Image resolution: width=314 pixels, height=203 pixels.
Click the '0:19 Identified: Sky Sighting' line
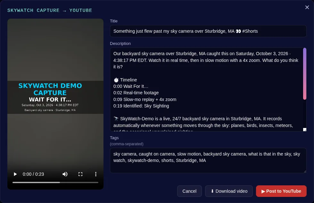point(141,106)
